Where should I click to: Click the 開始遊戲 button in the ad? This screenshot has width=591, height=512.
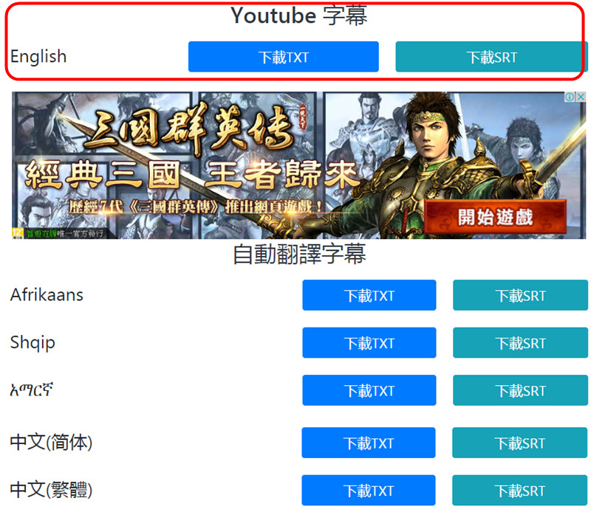[495, 217]
